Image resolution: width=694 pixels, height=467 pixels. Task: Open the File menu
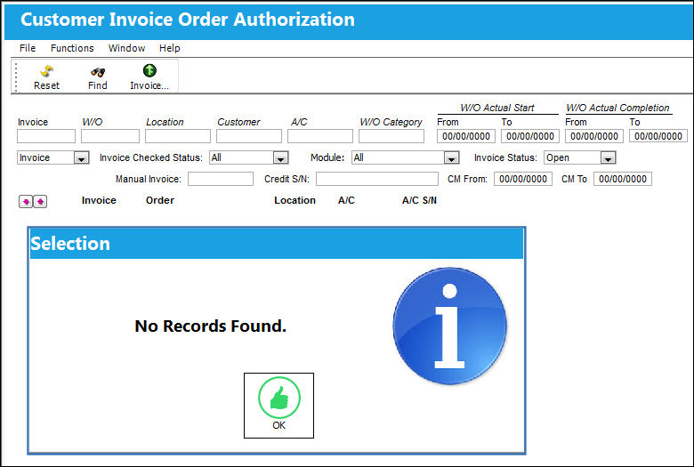click(28, 48)
